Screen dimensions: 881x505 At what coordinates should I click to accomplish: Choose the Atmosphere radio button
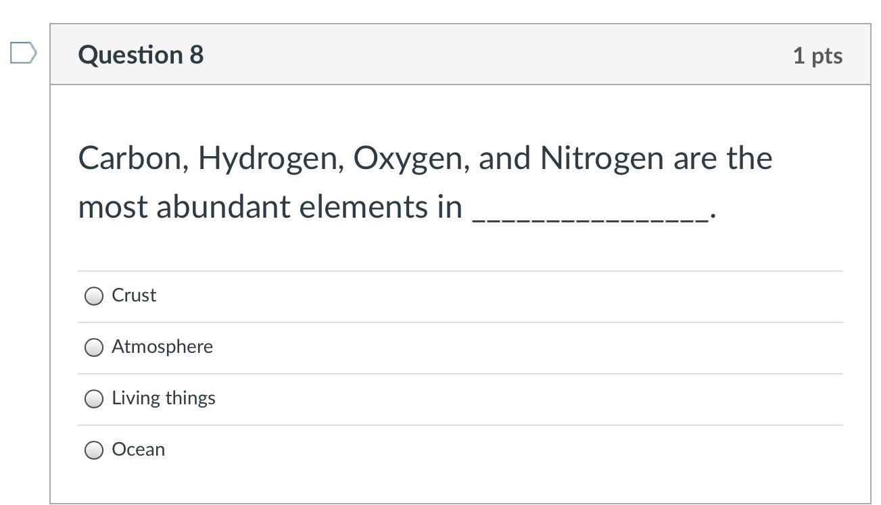coord(94,347)
